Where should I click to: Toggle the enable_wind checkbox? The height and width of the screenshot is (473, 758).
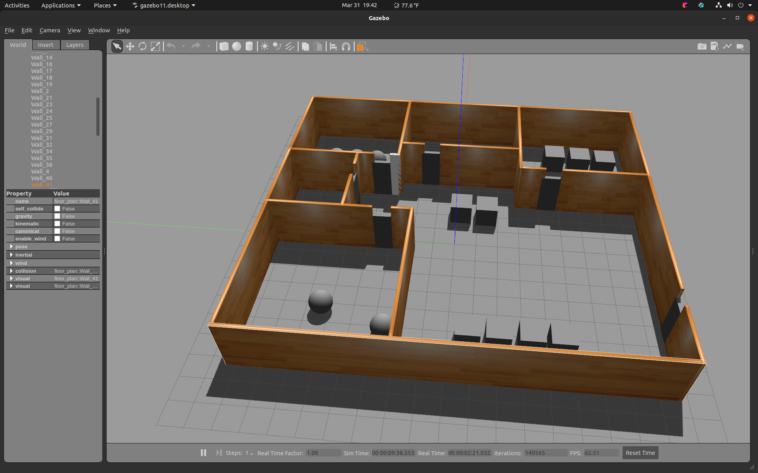(57, 239)
